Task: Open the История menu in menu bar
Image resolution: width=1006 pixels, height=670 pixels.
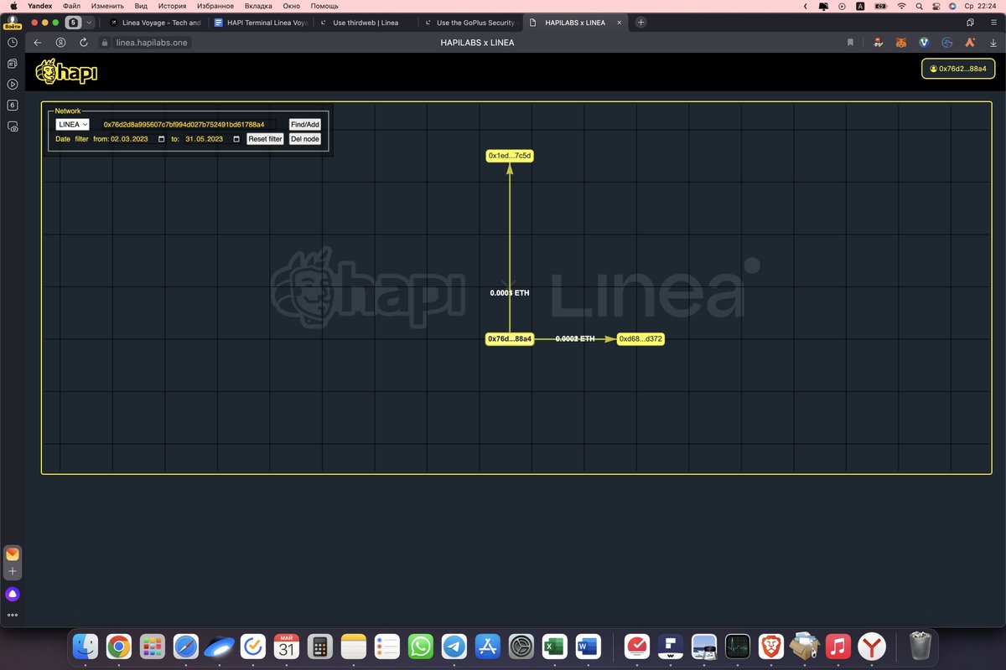Action: pos(172,6)
